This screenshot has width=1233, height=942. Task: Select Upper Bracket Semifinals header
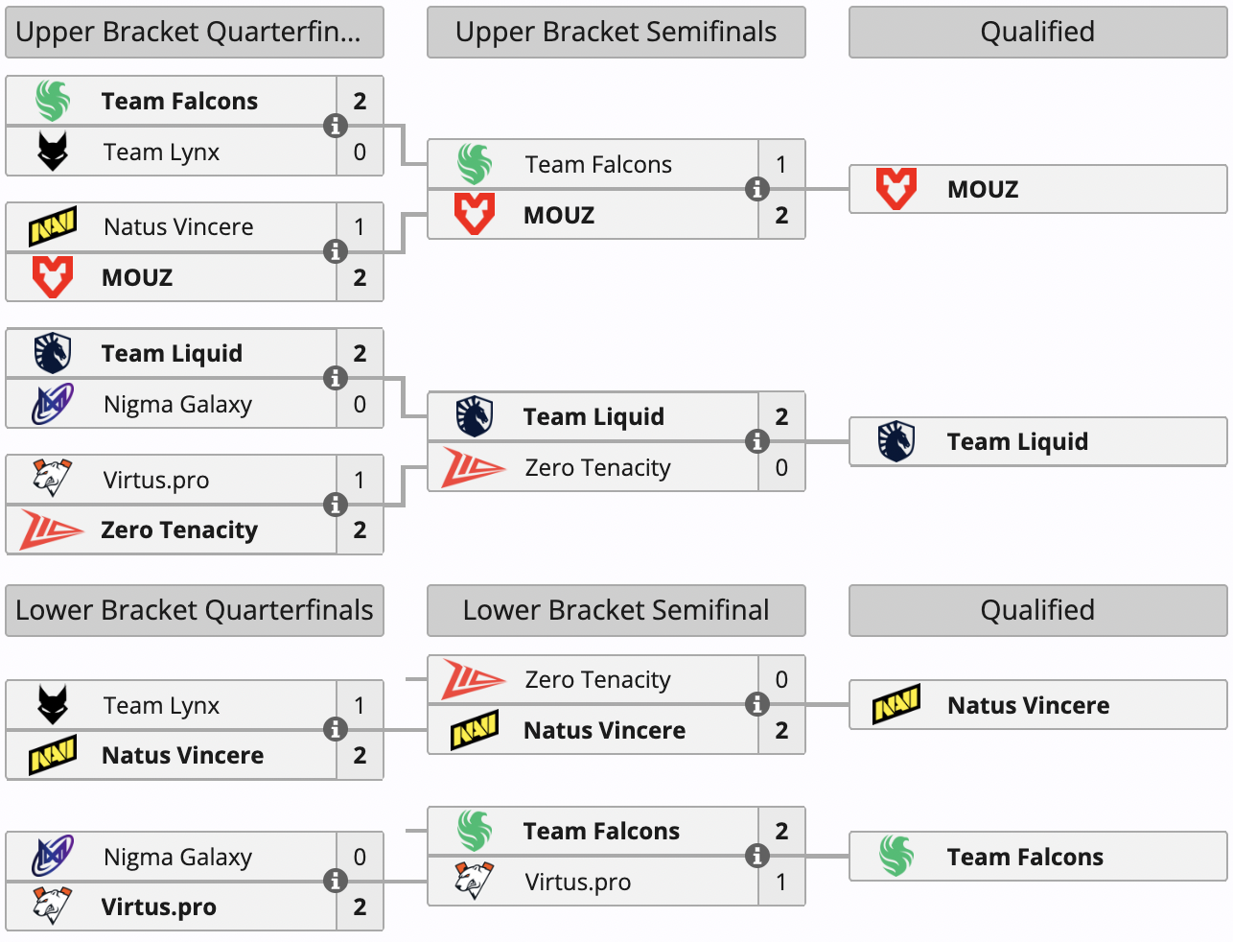pyautogui.click(x=616, y=32)
